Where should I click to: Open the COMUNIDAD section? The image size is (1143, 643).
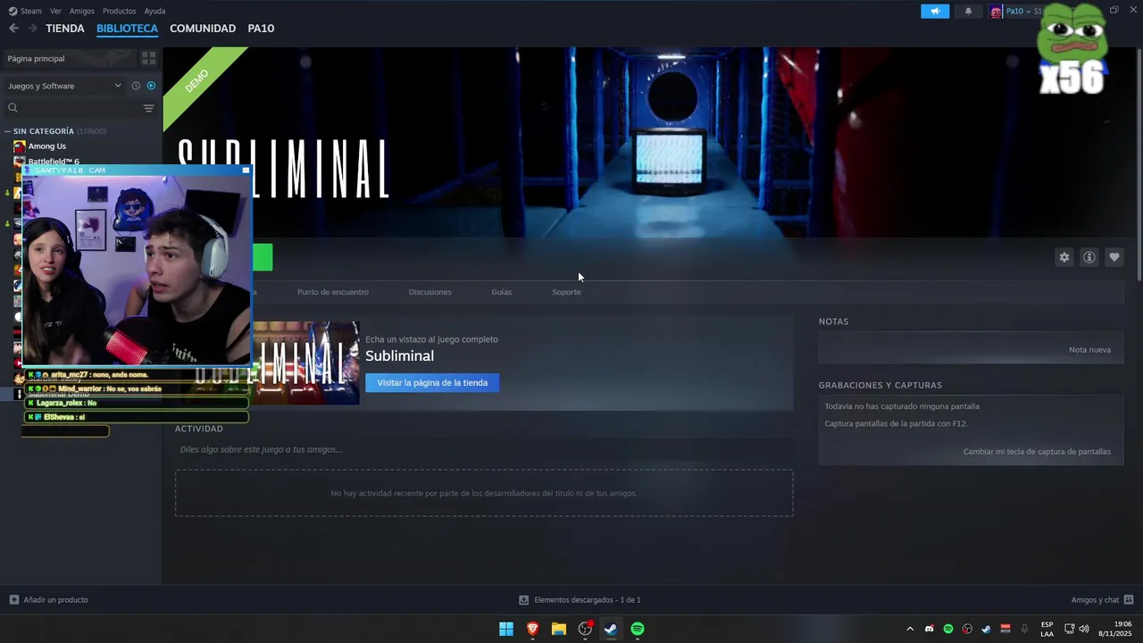(203, 29)
